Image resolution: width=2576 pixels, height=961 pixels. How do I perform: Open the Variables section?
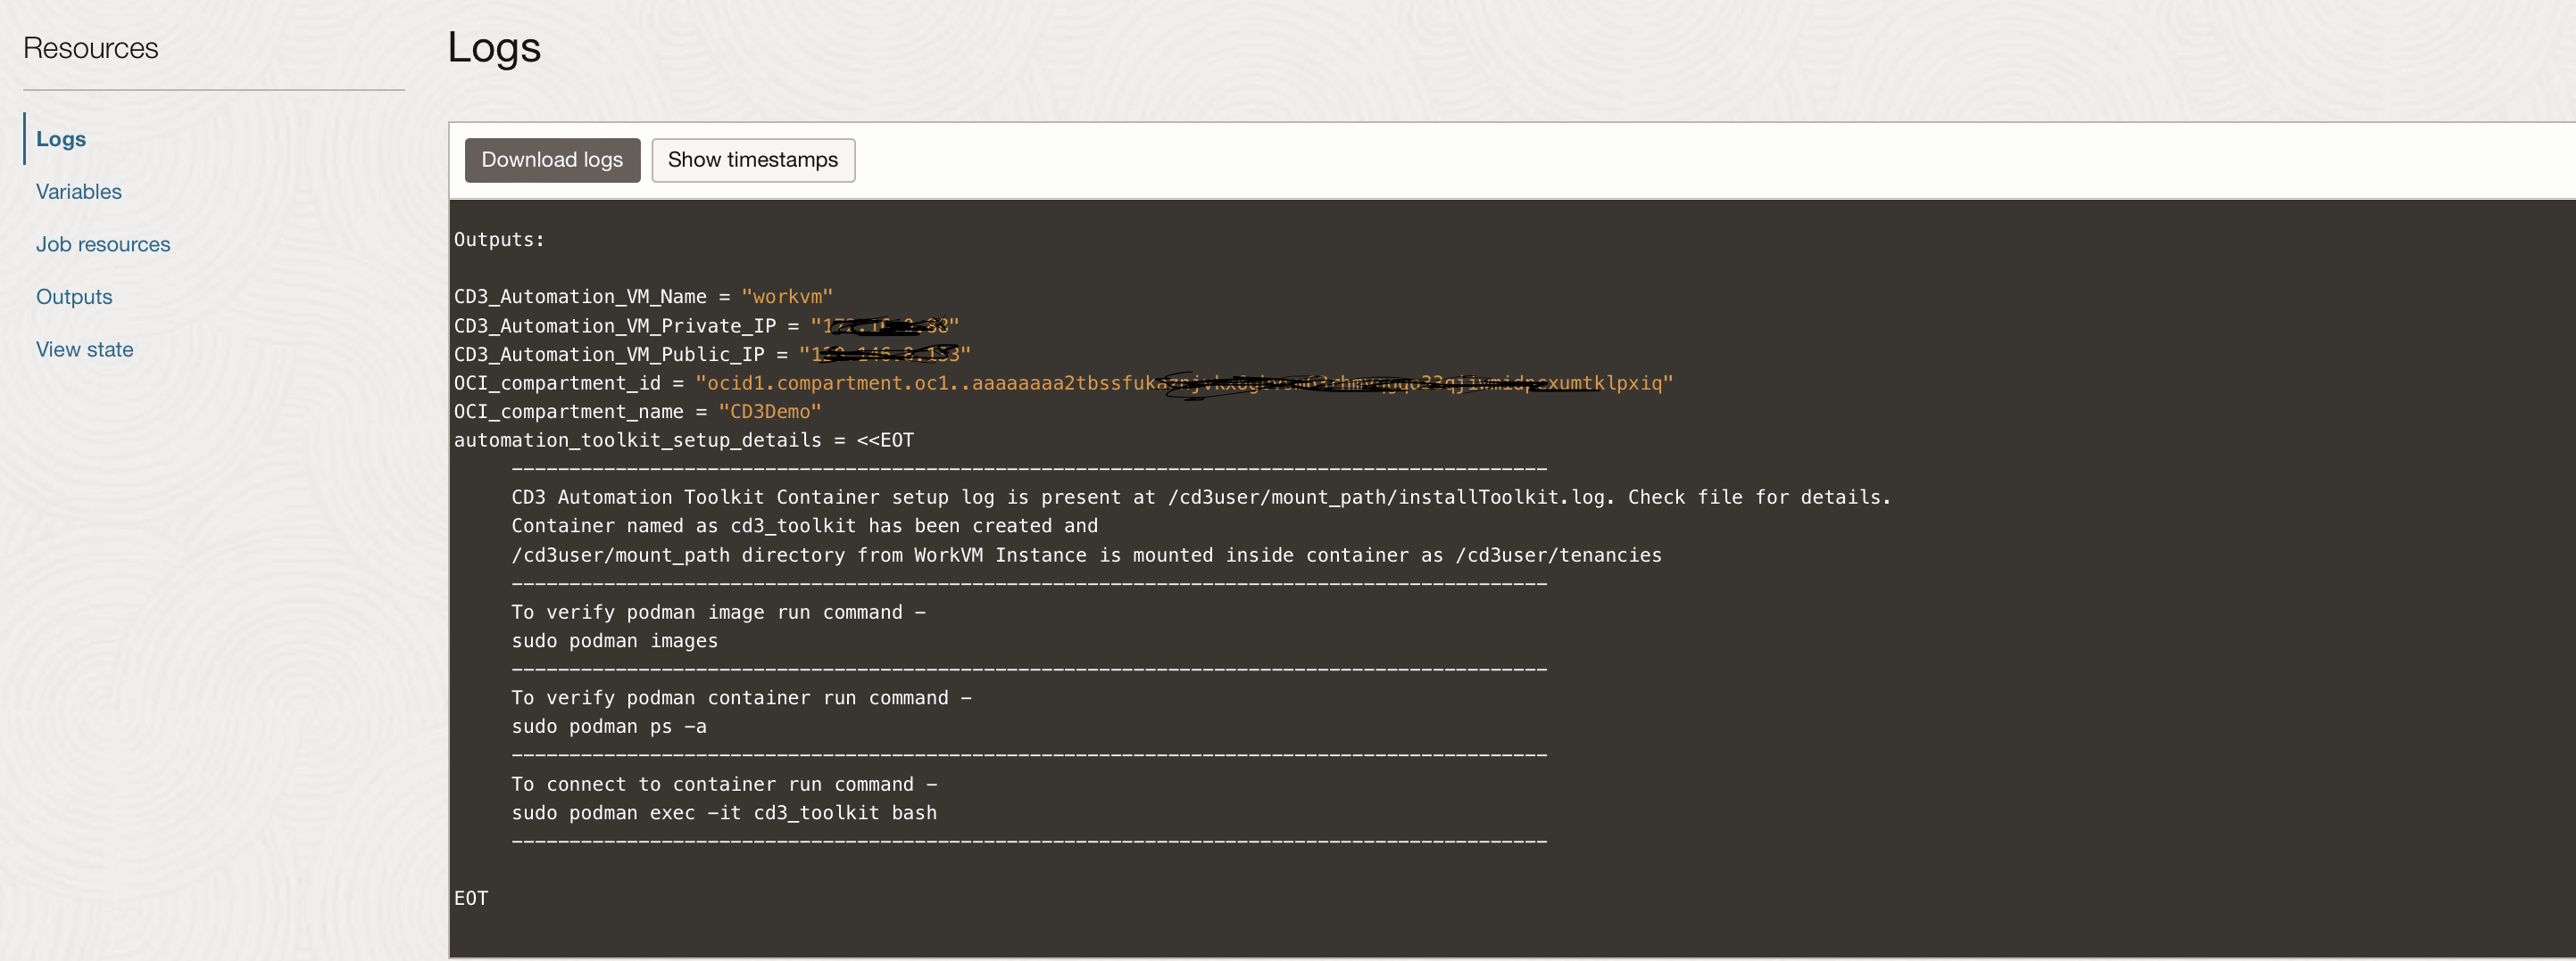pyautogui.click(x=79, y=192)
